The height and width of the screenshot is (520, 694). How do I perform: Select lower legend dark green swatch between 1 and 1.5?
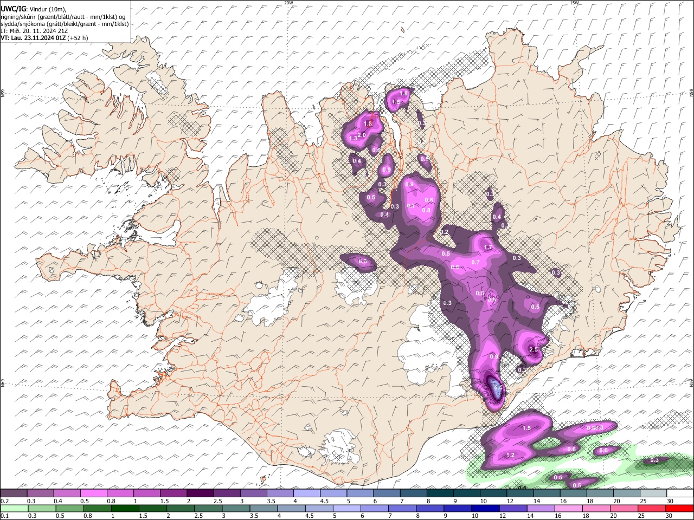pos(125,508)
